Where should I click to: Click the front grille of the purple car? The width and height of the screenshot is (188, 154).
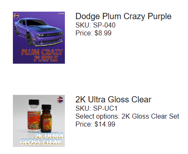click(x=51, y=34)
